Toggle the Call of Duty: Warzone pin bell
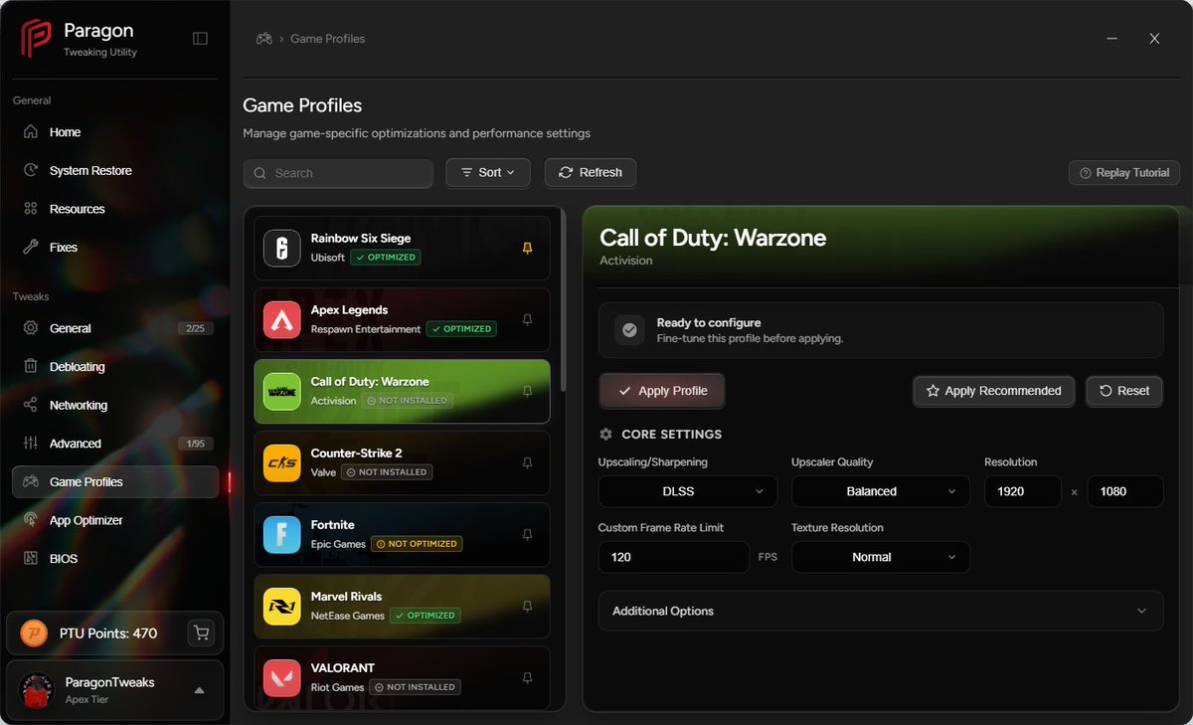Screen dimensions: 1193x725 point(528,391)
